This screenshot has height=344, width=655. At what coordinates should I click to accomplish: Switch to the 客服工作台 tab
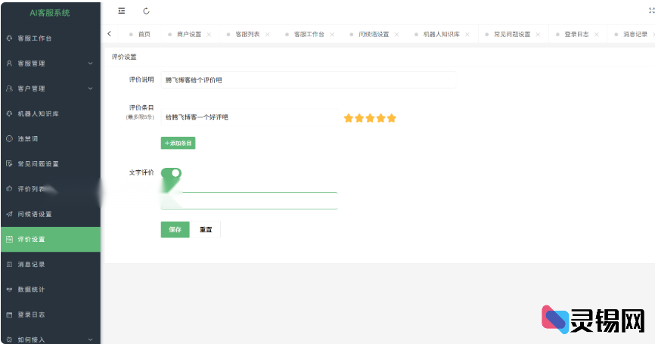tap(309, 34)
